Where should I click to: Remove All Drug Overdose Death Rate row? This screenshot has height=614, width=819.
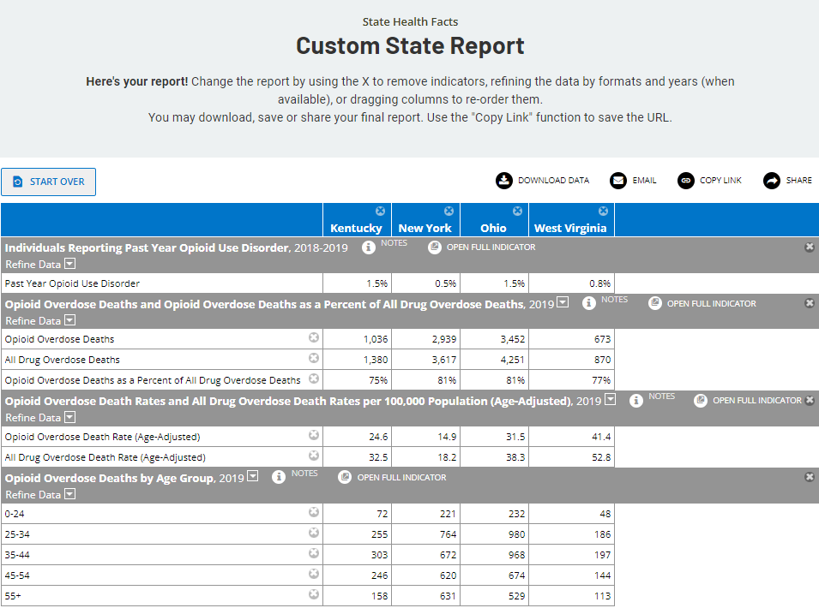(314, 456)
